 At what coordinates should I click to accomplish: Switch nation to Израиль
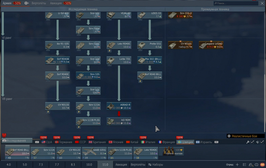coord(204,142)
